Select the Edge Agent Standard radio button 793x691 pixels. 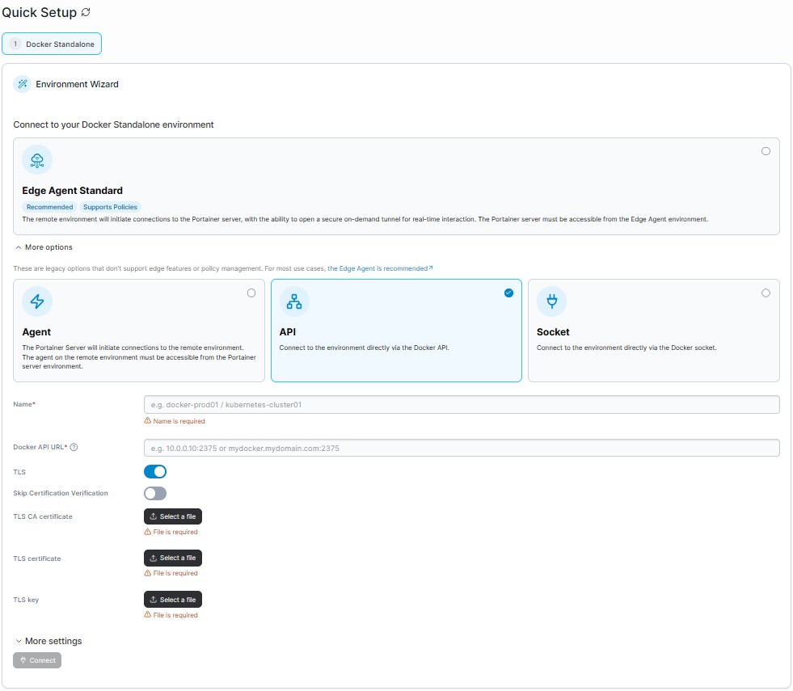click(766, 151)
